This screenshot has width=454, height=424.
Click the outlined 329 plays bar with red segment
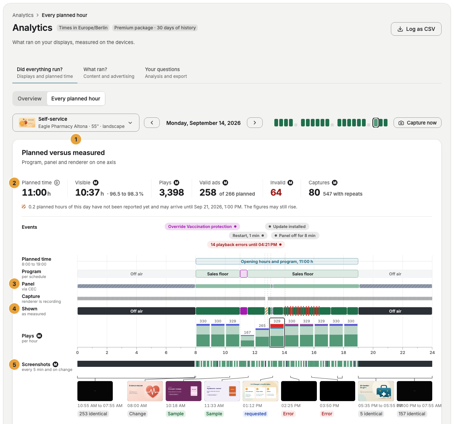[277, 333]
